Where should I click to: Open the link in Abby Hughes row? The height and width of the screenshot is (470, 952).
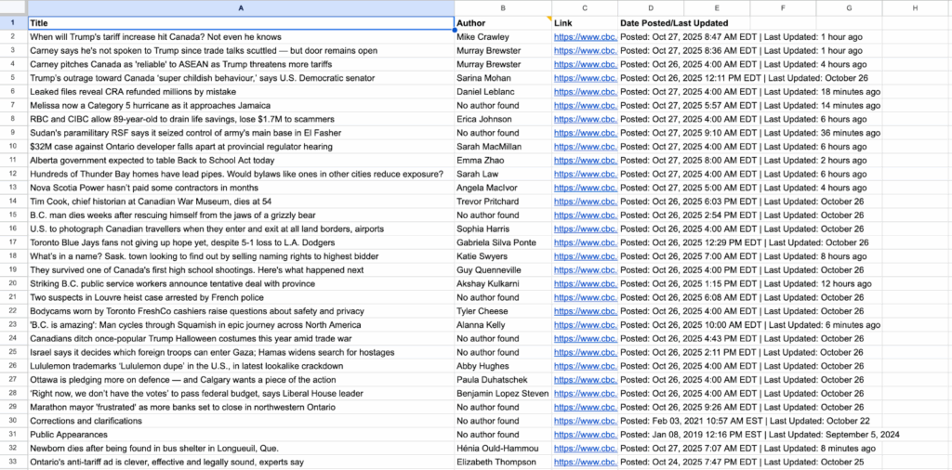[586, 366]
